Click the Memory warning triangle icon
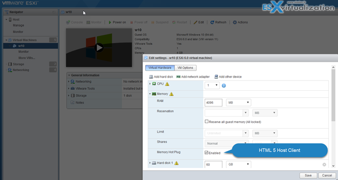Screen dimensions: 338x180 click(171, 94)
